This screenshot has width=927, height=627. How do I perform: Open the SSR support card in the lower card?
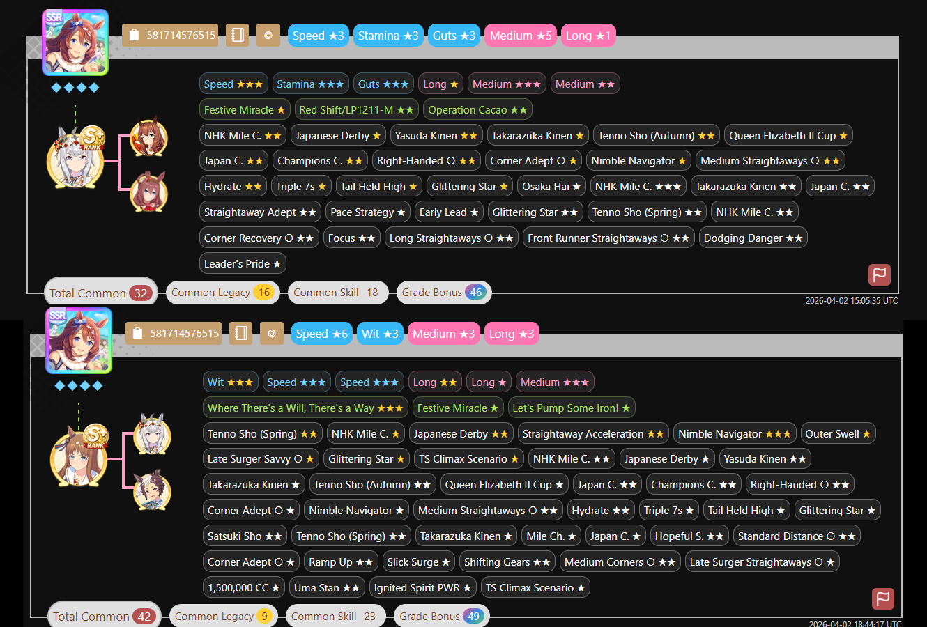(79, 341)
